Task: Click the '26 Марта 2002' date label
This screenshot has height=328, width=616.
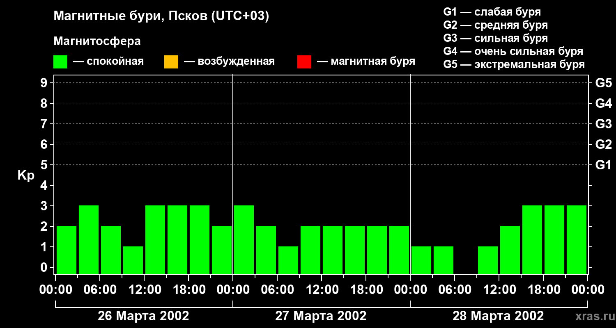Action: click(x=143, y=316)
